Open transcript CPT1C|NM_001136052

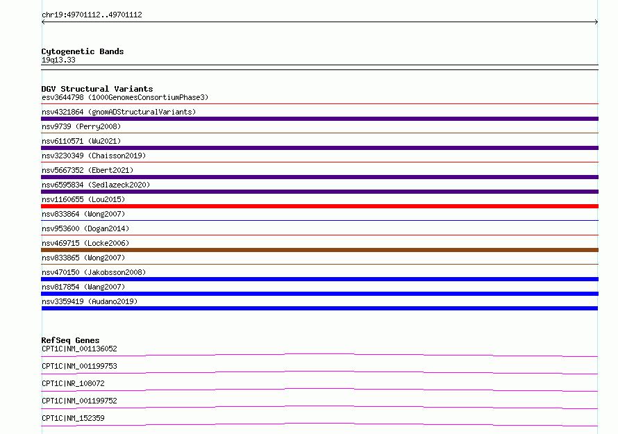[79, 349]
